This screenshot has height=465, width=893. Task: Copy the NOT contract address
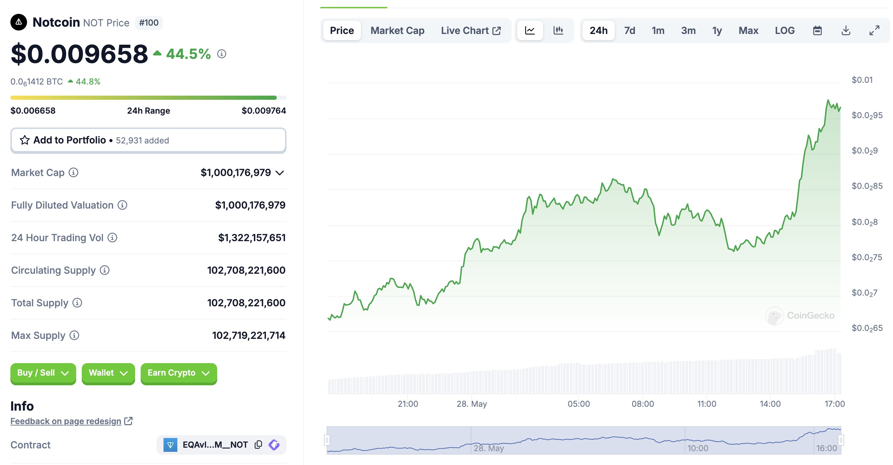coord(258,445)
